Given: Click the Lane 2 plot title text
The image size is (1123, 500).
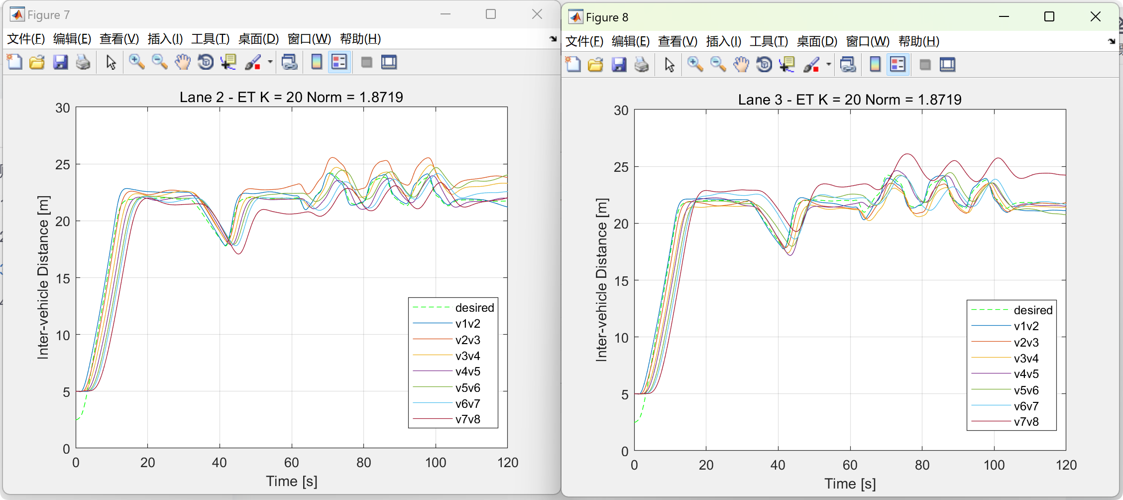Looking at the screenshot, I should pyautogui.click(x=291, y=97).
